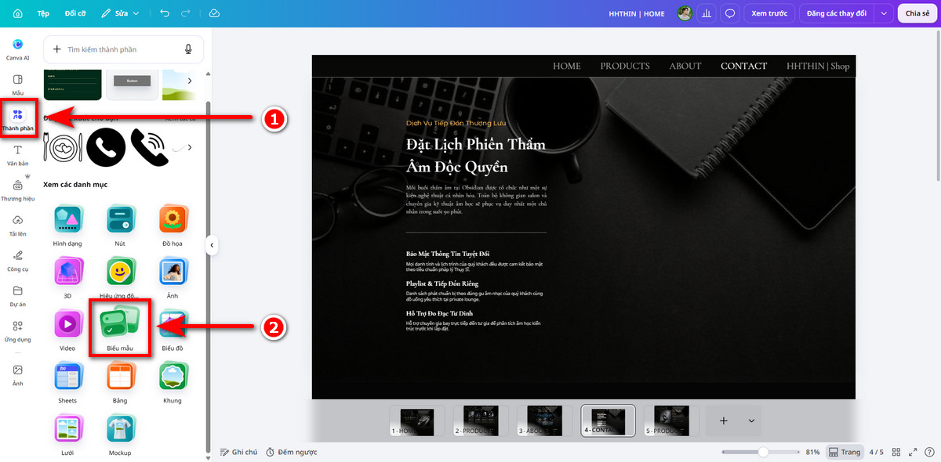
Task: Redo the last action
Action: pyautogui.click(x=186, y=13)
